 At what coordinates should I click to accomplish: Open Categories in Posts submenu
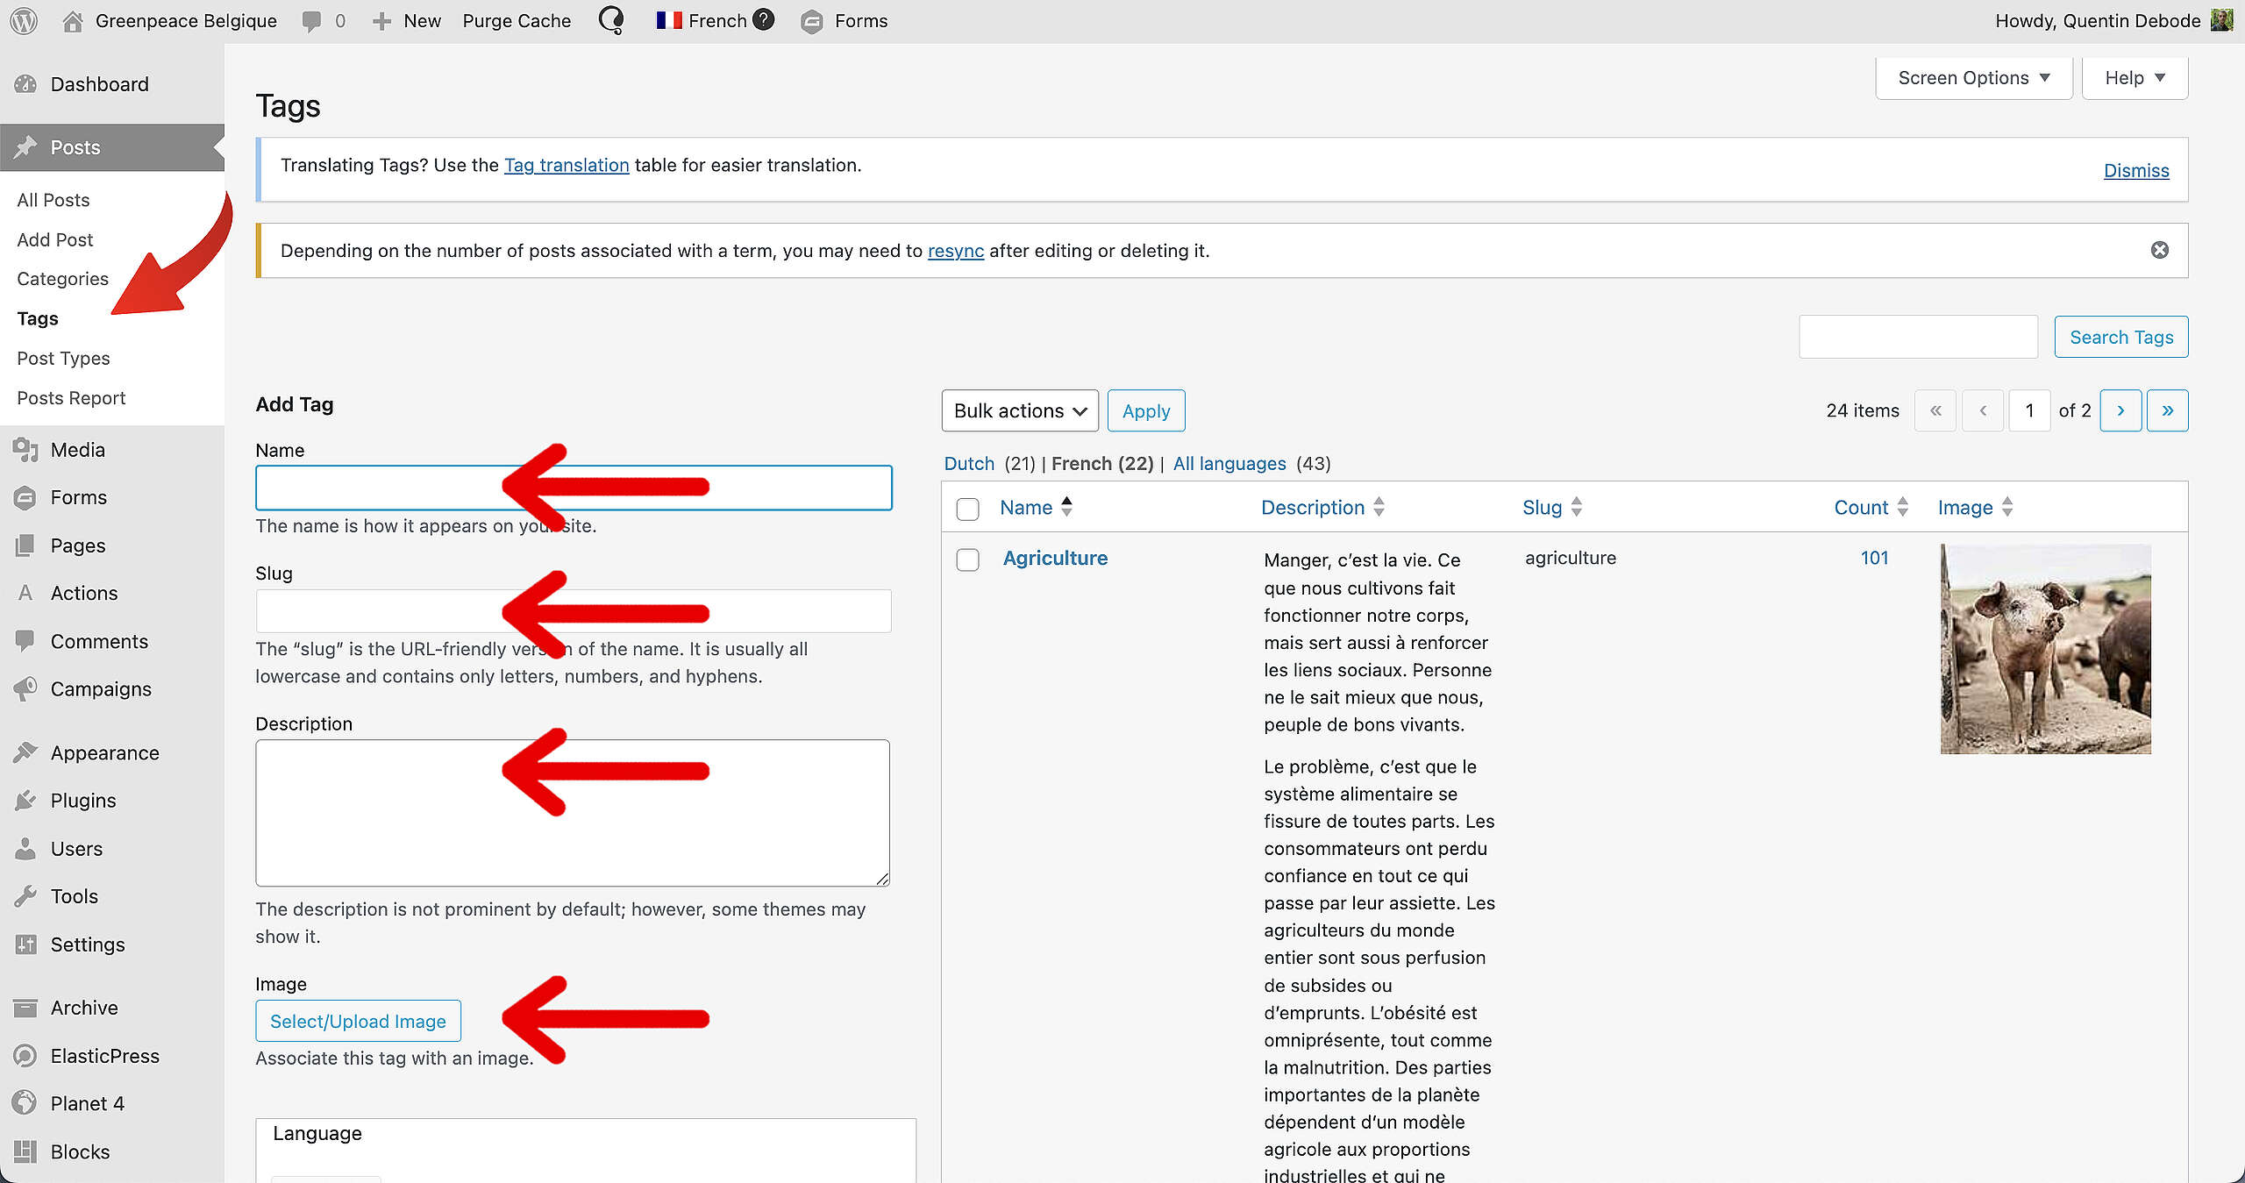(x=62, y=279)
